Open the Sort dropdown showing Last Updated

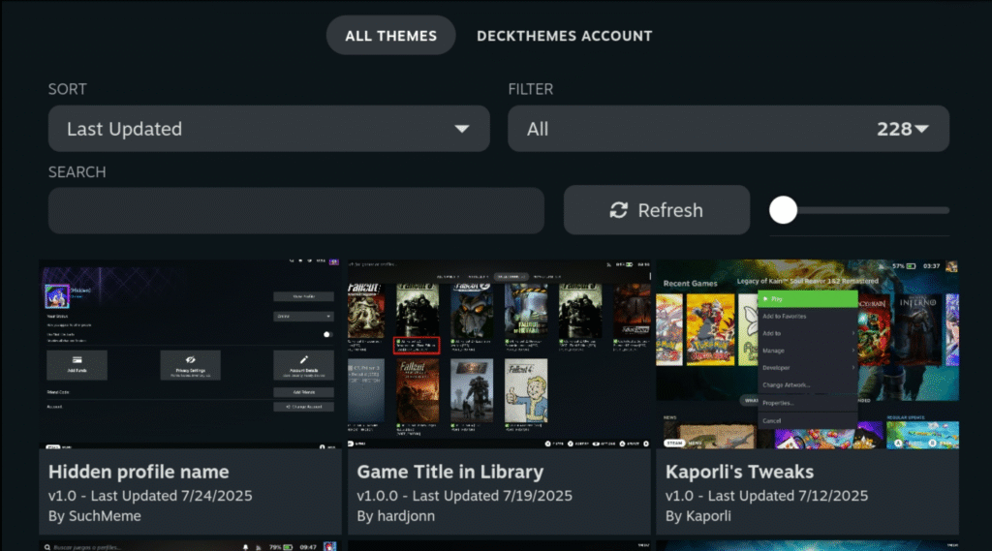(x=269, y=129)
